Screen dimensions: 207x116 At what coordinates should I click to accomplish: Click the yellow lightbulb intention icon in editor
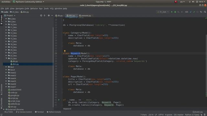pyautogui.click(x=65, y=51)
